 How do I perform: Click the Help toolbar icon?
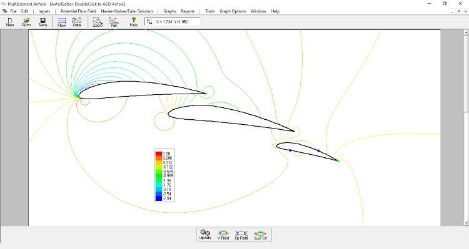click(x=133, y=22)
